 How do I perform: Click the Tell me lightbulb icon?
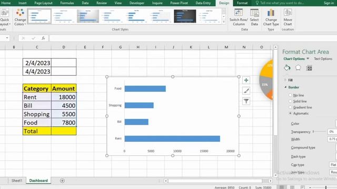[257, 3]
